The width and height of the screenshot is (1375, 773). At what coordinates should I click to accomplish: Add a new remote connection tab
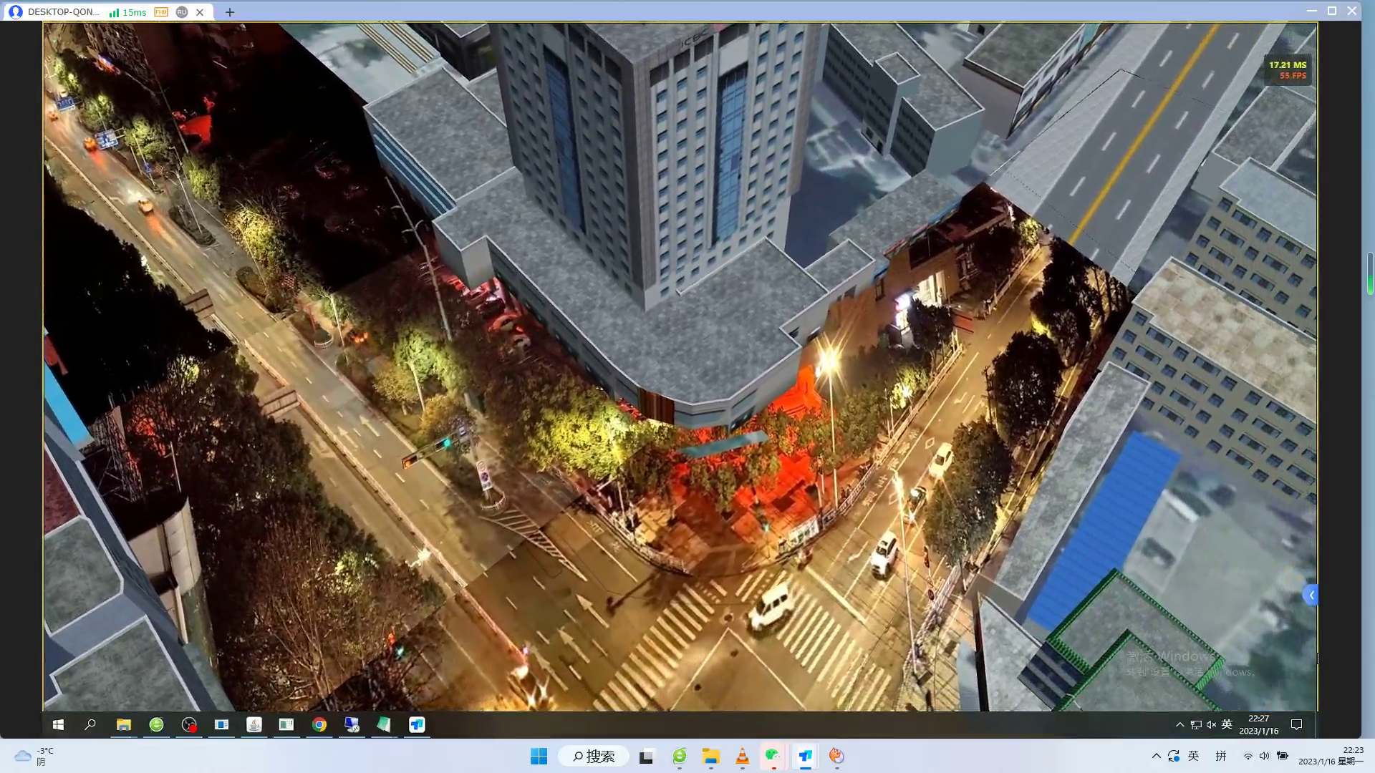click(x=229, y=12)
